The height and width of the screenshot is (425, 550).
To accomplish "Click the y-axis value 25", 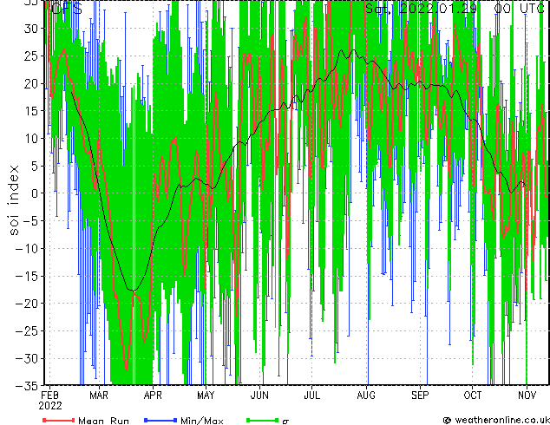I will pyautogui.click(x=31, y=56).
